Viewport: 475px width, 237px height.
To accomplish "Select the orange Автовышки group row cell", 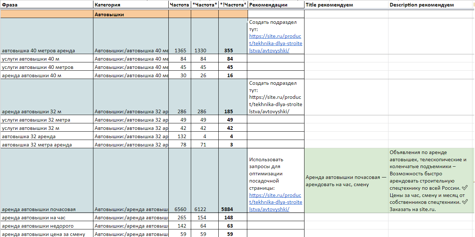I will (131, 14).
